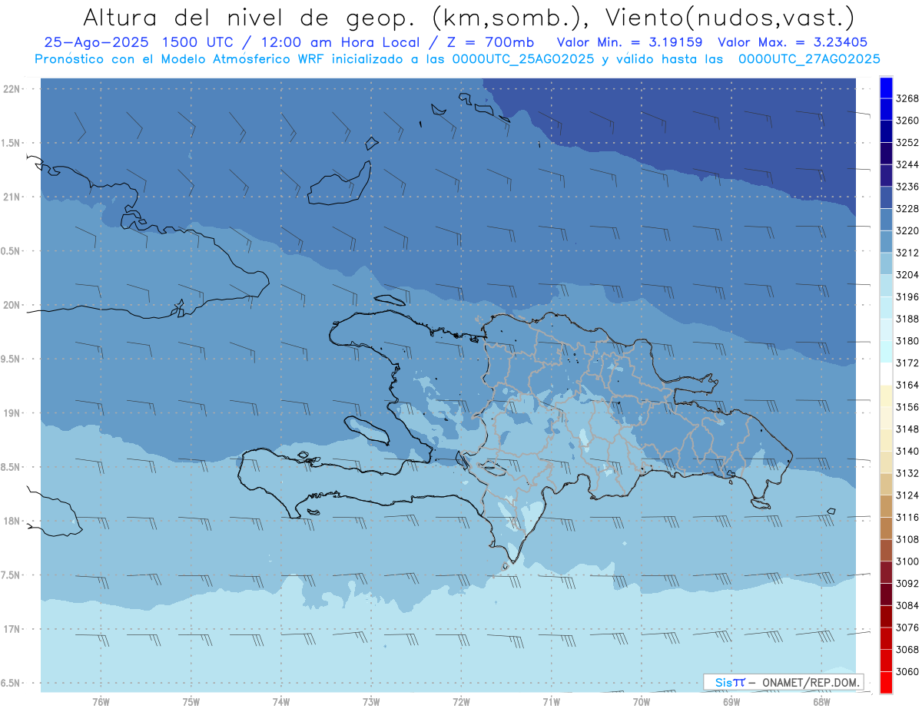Click the '0.5N' latitude label
The image size is (922, 712).
tap(12, 251)
